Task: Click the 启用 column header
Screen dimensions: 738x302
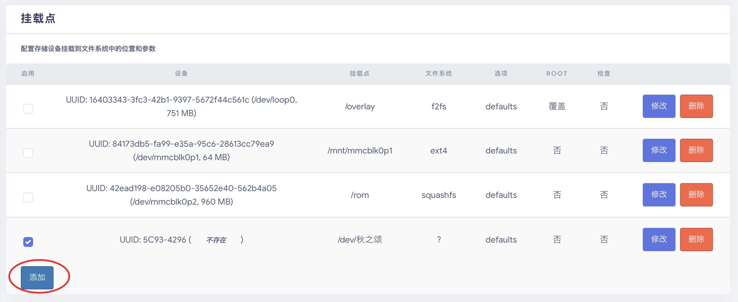Action: (x=28, y=74)
